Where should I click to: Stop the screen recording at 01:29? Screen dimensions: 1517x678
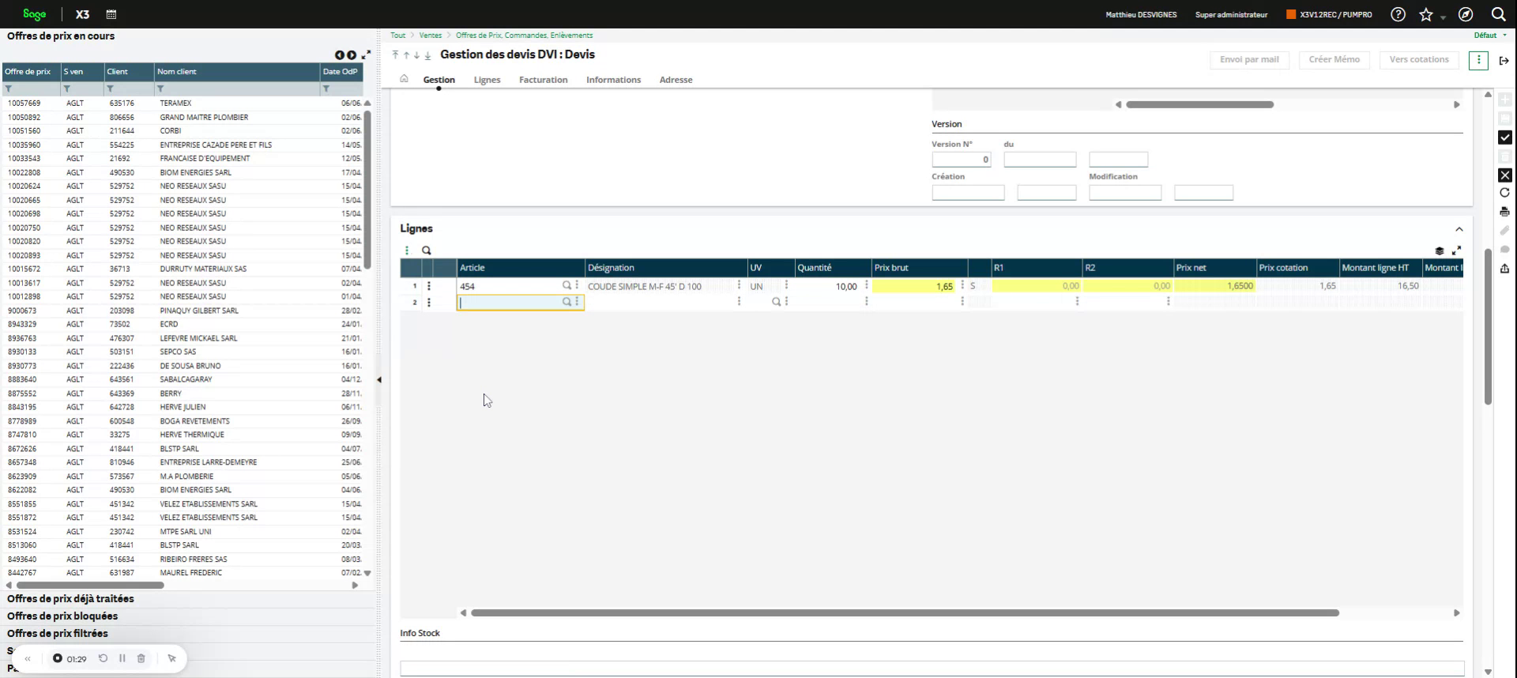[58, 658]
